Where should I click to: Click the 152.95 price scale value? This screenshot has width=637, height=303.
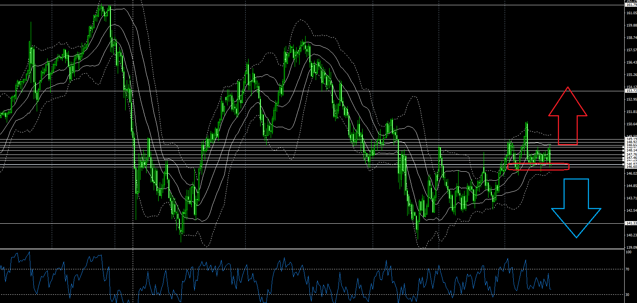pyautogui.click(x=631, y=100)
